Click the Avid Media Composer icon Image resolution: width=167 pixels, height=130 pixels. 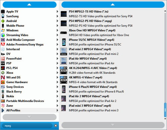point(3,40)
